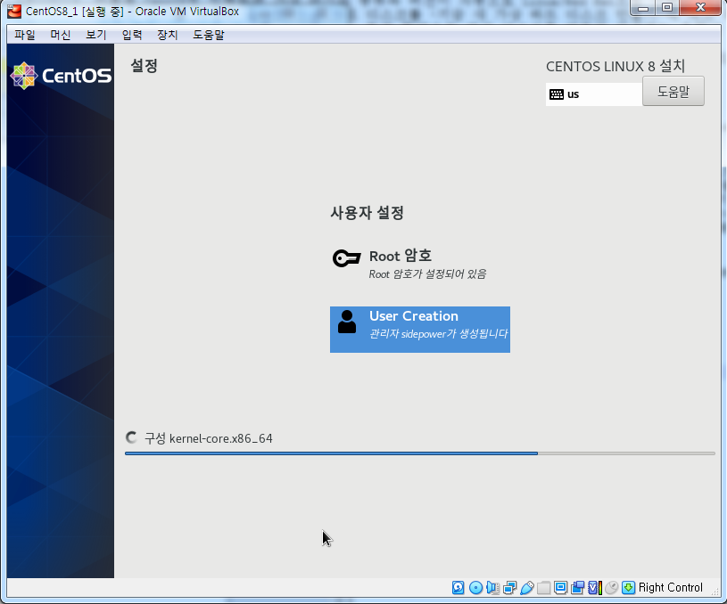Click the user silhouette icon in User Creation

[347, 322]
